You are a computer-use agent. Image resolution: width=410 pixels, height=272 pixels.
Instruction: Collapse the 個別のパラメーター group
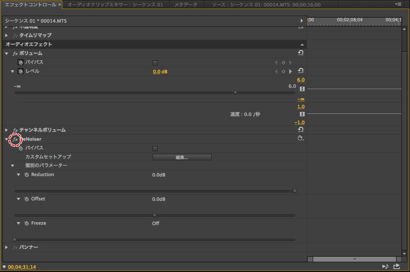click(x=13, y=165)
